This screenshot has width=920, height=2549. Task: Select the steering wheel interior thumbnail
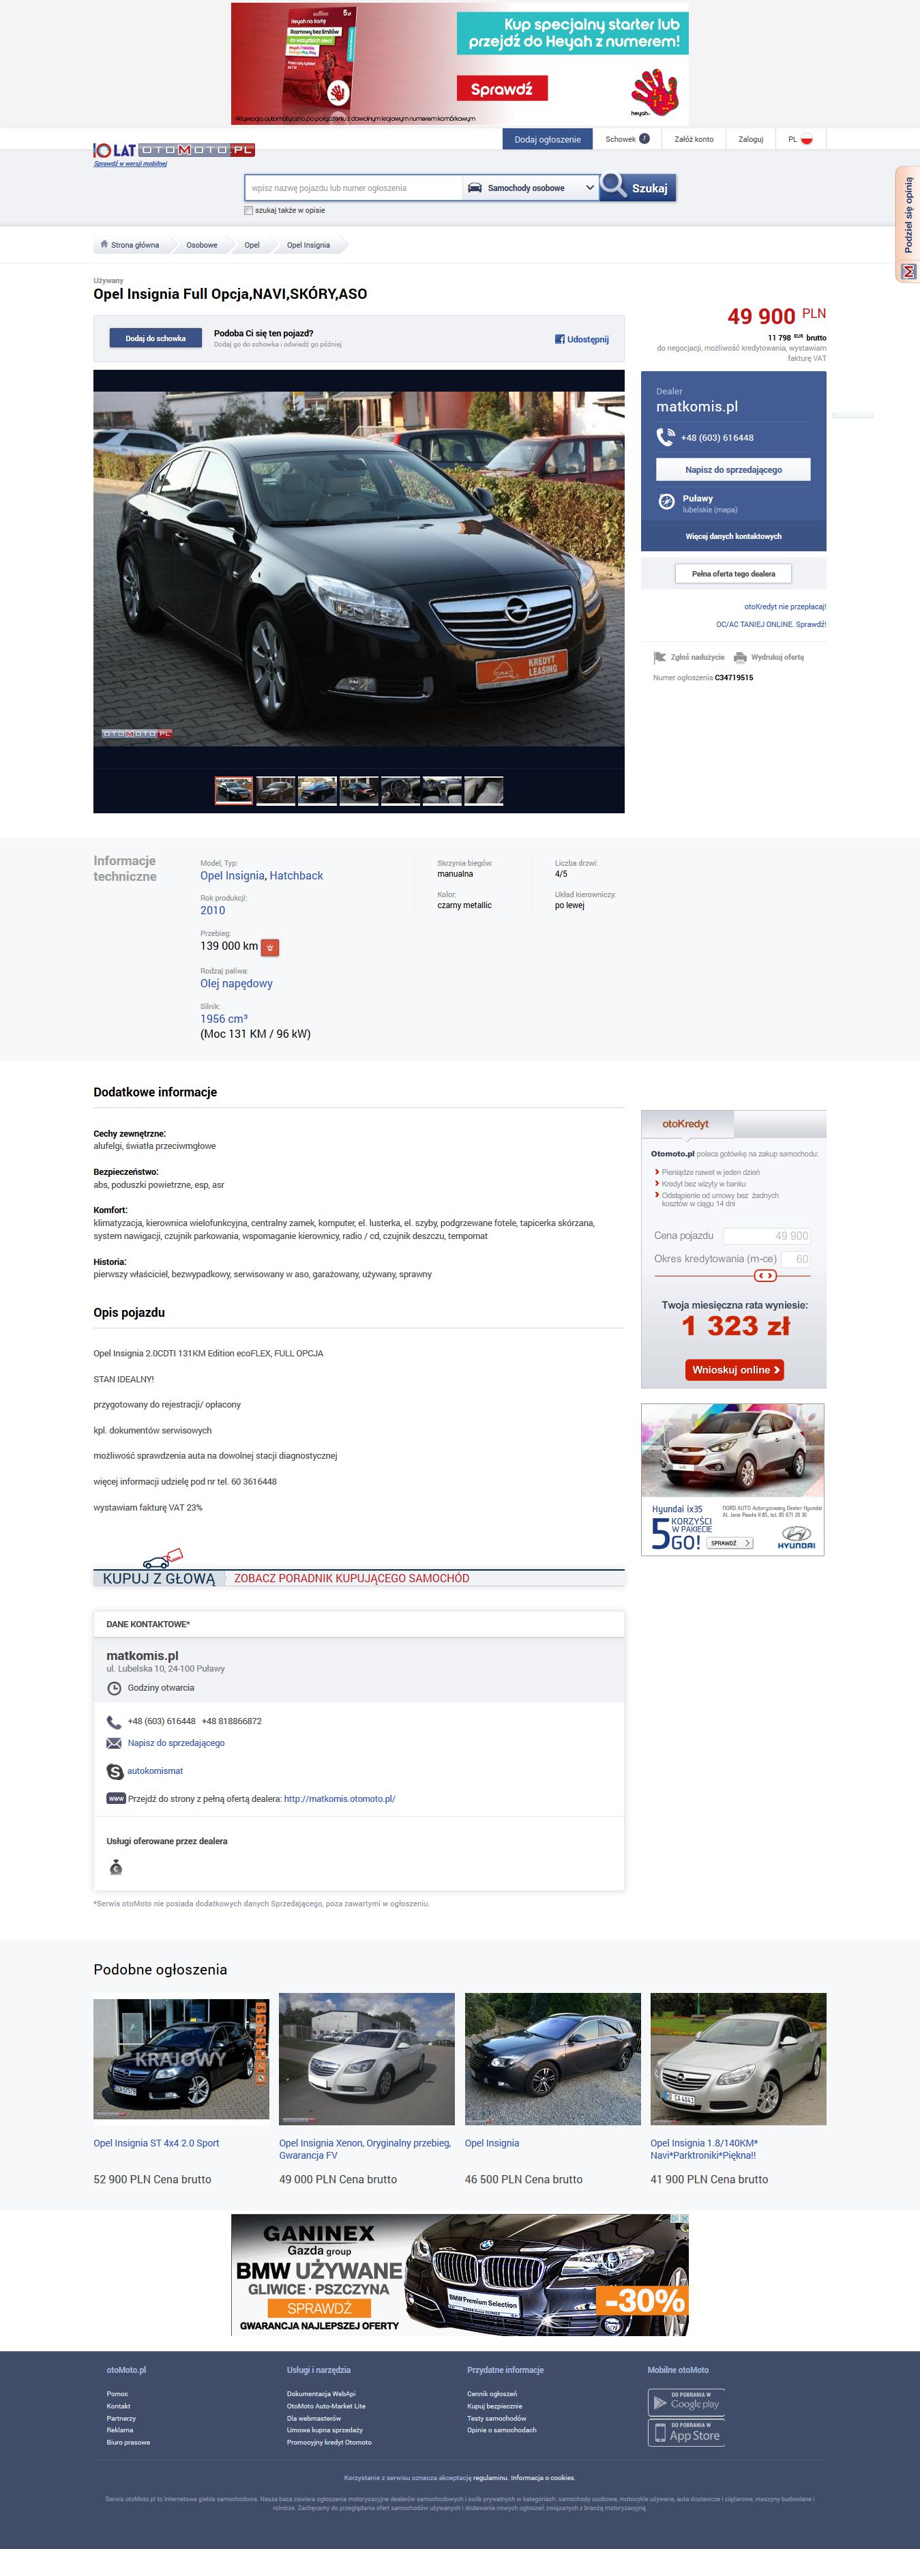click(400, 791)
